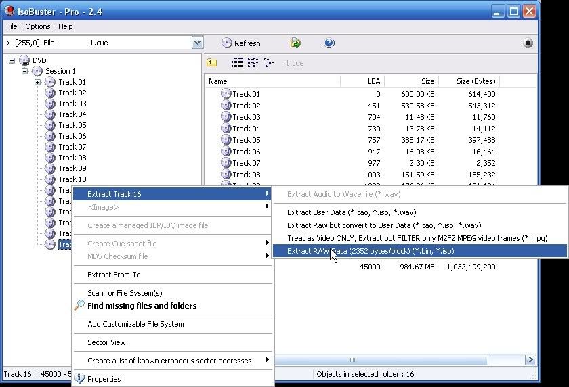Image resolution: width=569 pixels, height=387 pixels.
Task: Click the scroll right arrow button
Action: (530, 360)
